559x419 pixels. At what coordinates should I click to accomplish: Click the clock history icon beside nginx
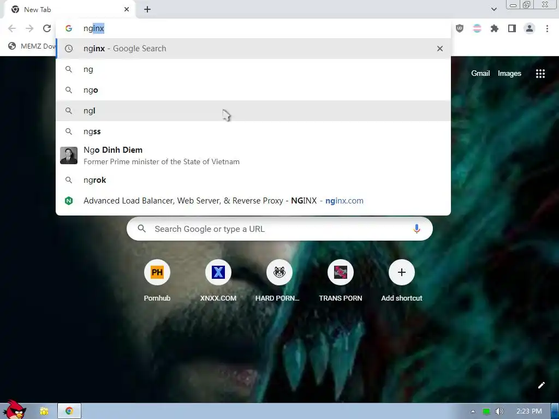[69, 49]
